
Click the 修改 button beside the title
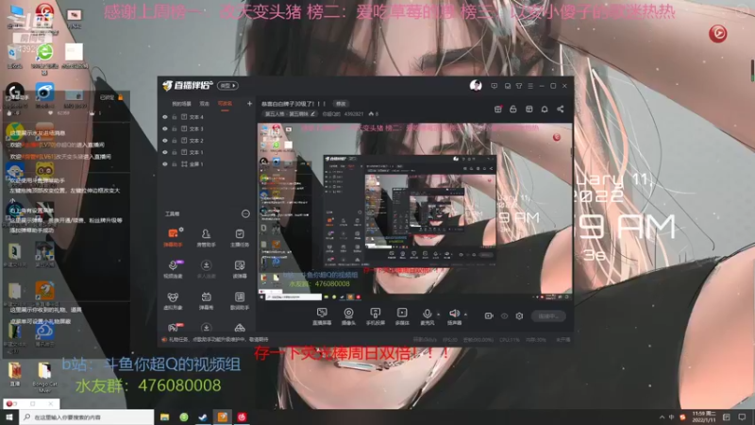pyautogui.click(x=341, y=104)
